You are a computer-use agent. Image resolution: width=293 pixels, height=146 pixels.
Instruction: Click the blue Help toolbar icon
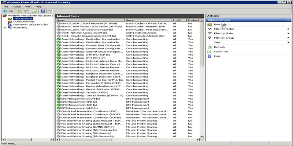(43, 11)
